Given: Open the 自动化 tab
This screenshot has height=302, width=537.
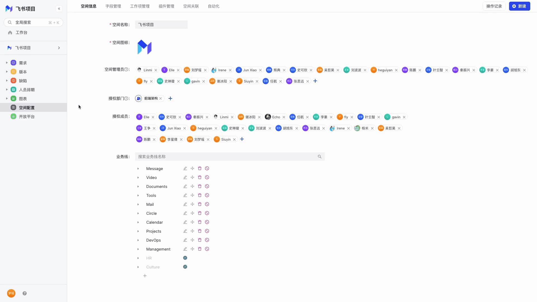Looking at the screenshot, I should (214, 6).
